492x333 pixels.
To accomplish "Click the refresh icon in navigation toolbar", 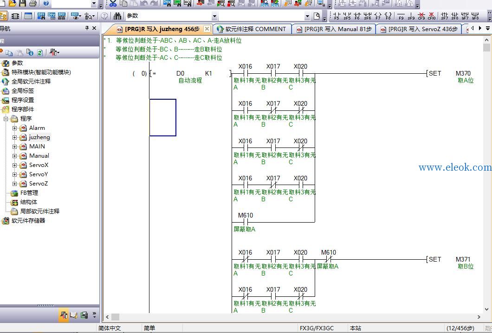I will (40, 52).
